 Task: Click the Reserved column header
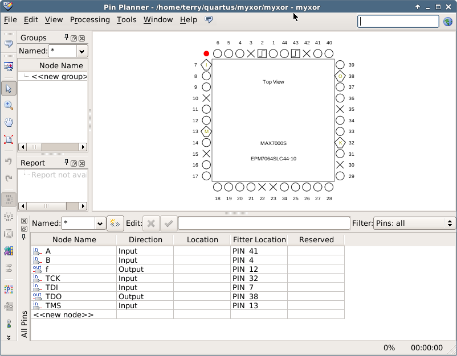click(x=316, y=239)
